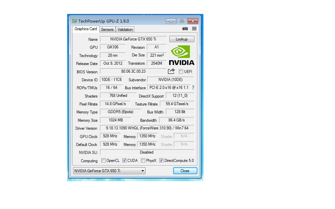Click the Driver Version label
This screenshot has height=209, width=335.
[x=86, y=128]
